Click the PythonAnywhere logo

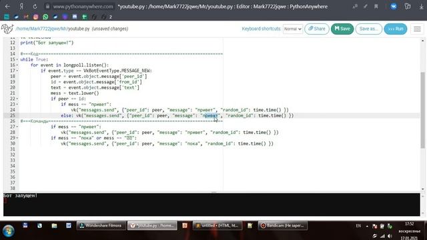click(7, 29)
